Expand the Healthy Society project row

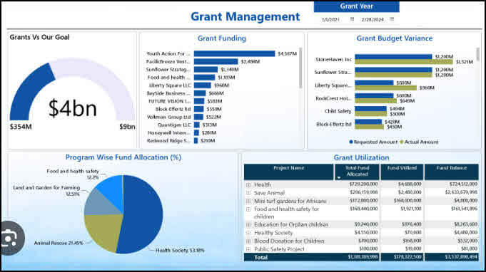[x=248, y=233]
